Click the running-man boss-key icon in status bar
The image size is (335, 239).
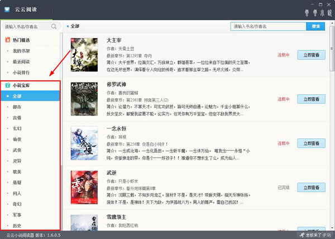click(x=302, y=235)
